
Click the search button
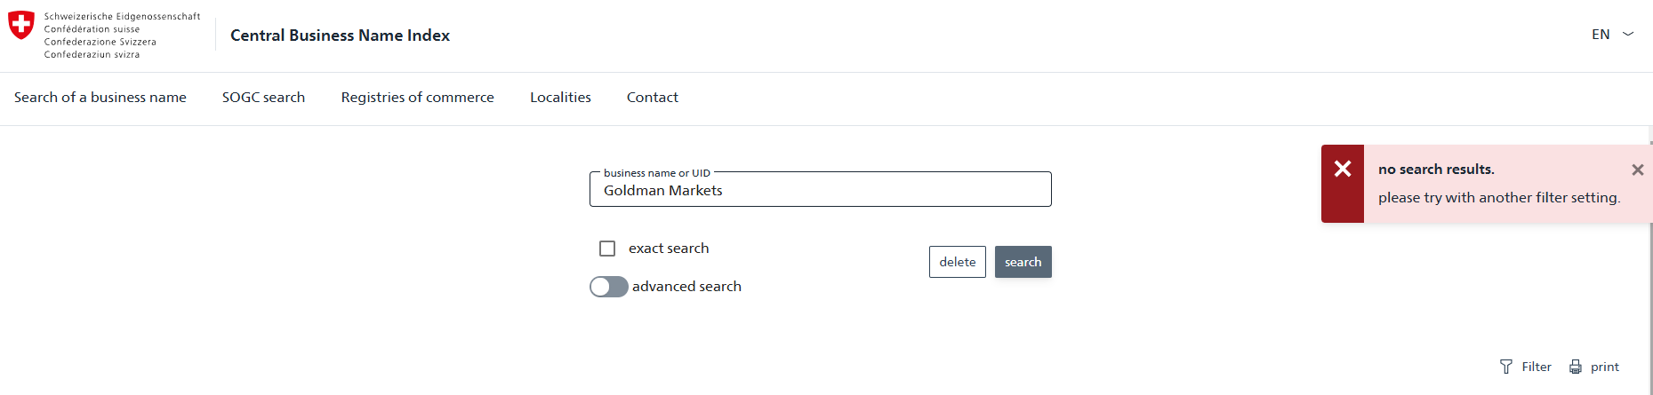[1023, 262]
